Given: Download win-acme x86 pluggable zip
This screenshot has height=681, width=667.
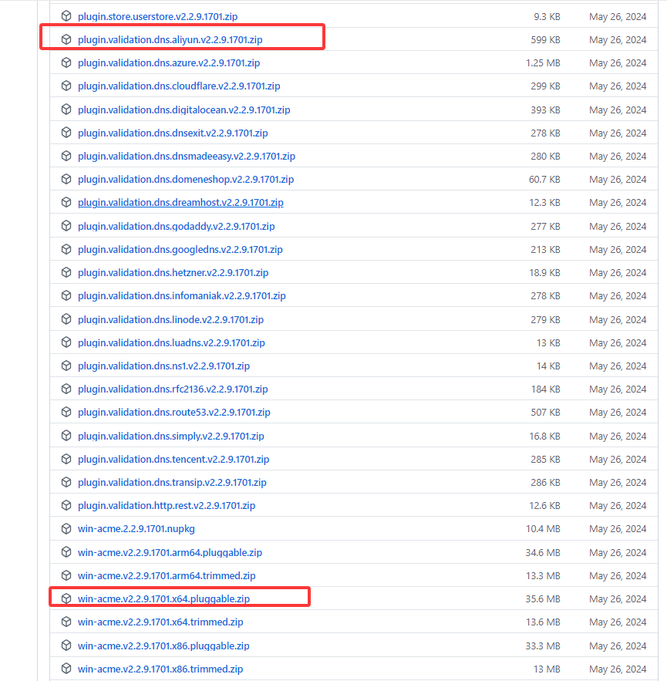Looking at the screenshot, I should [163, 646].
